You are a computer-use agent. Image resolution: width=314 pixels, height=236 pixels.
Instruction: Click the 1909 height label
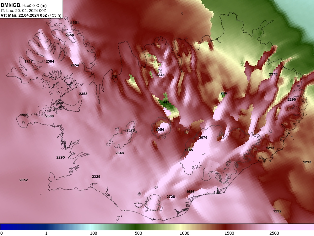pyautogui.click(x=24, y=115)
